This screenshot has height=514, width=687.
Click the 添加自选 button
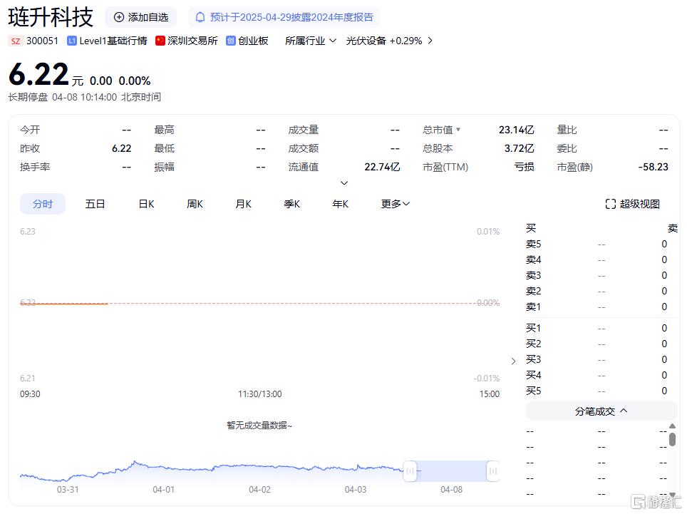[x=140, y=17]
